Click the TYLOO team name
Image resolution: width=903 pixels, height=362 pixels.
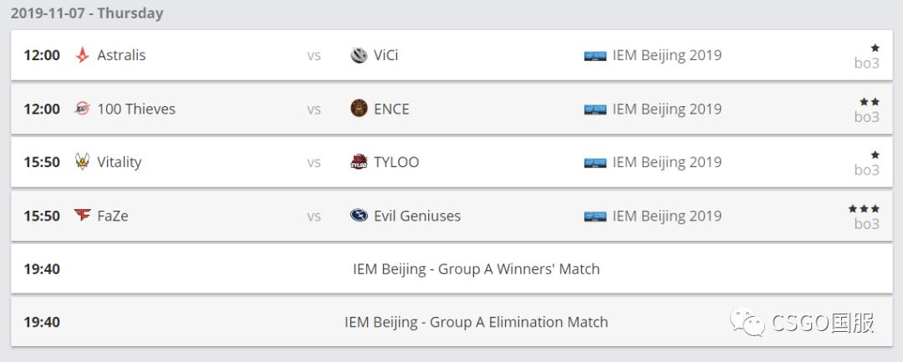point(396,162)
